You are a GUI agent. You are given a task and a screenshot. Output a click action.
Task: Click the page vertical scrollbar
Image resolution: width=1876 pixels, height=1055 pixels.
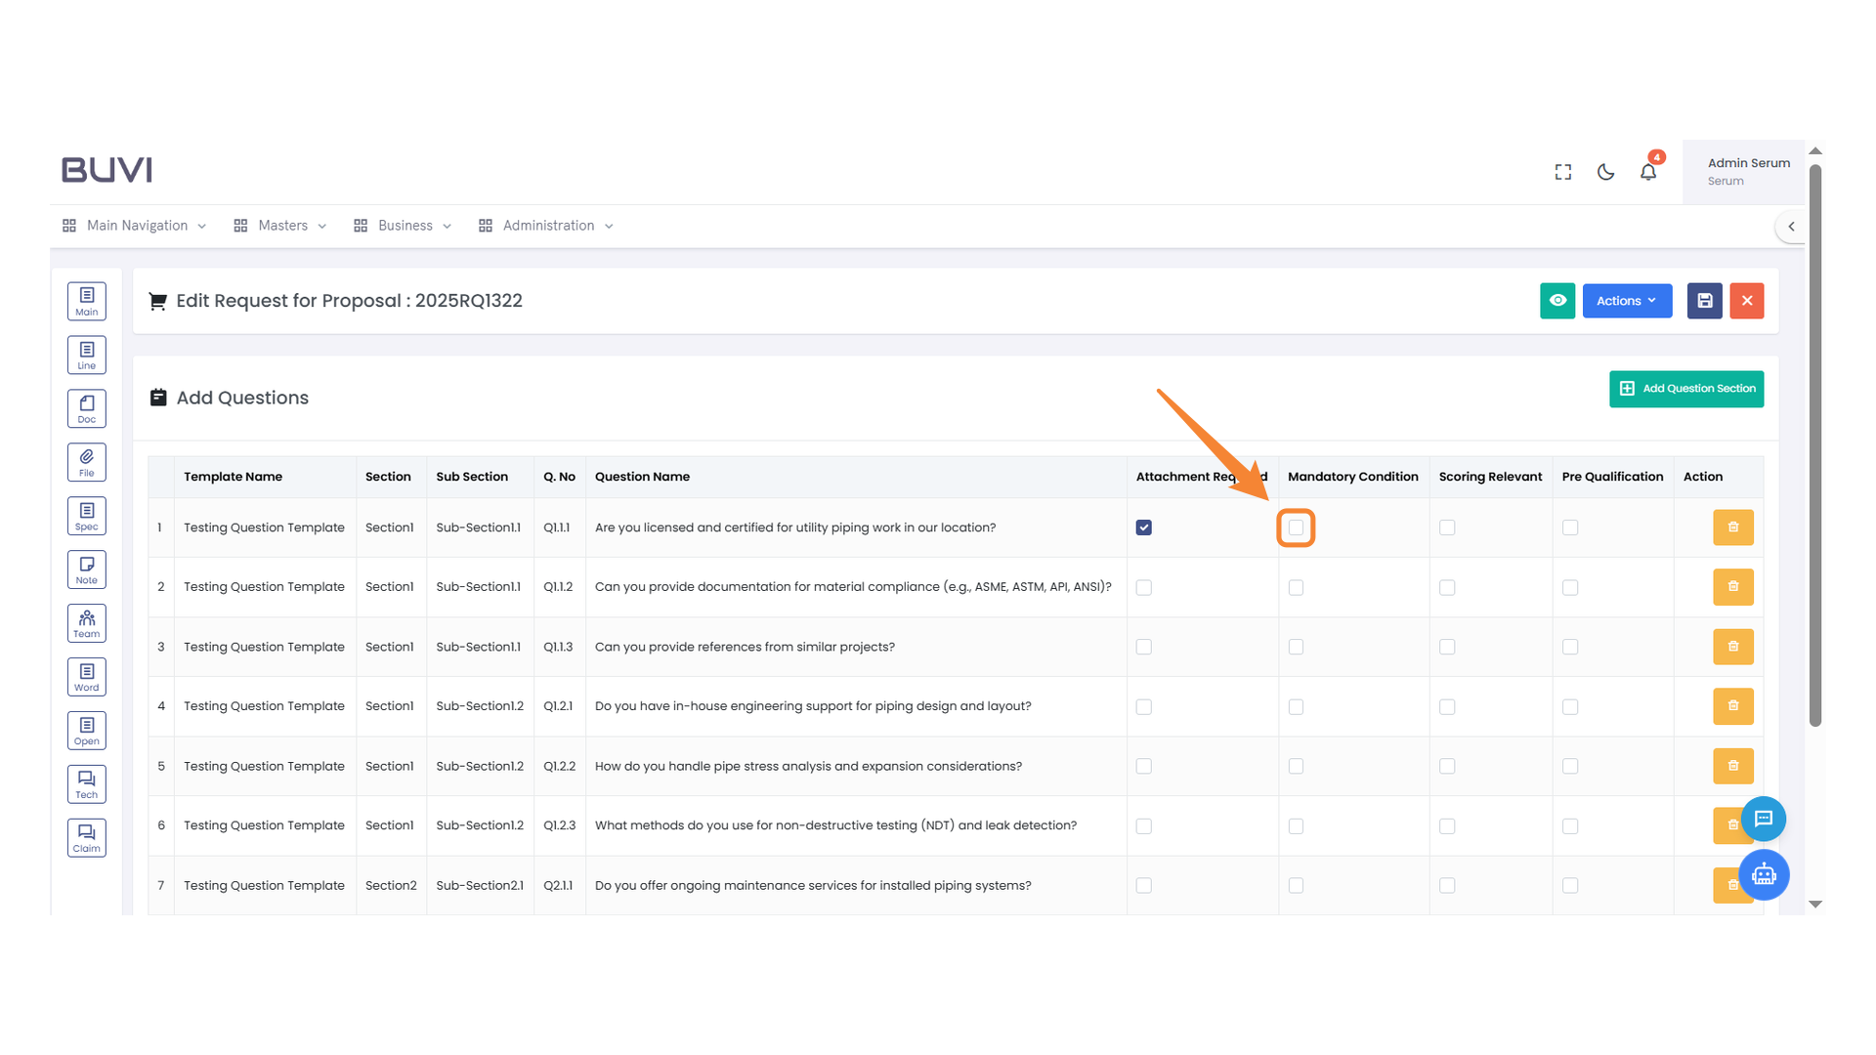pos(1815,445)
